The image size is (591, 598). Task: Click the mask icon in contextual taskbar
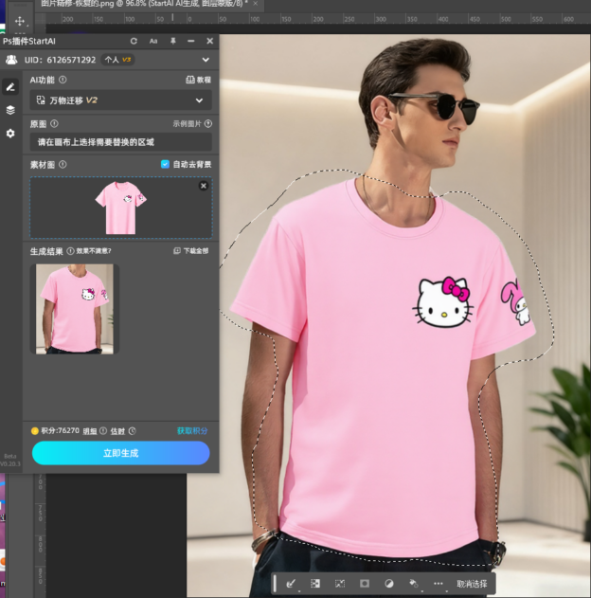(x=364, y=584)
